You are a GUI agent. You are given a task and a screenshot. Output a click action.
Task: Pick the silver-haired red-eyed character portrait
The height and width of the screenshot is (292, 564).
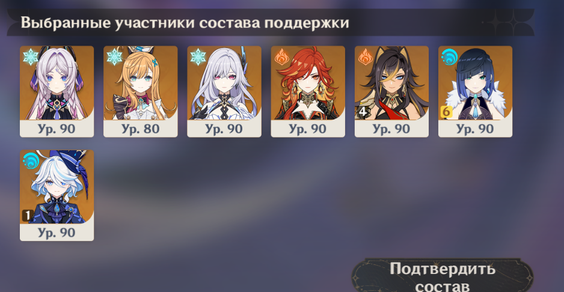pyautogui.click(x=224, y=91)
